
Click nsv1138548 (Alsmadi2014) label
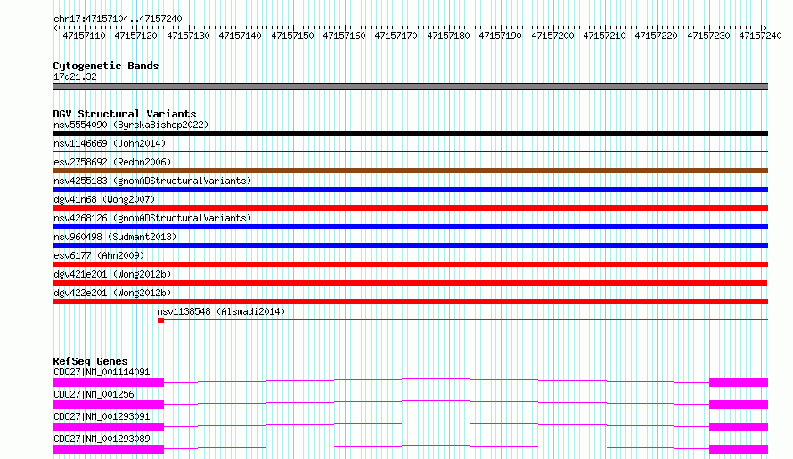coord(221,311)
